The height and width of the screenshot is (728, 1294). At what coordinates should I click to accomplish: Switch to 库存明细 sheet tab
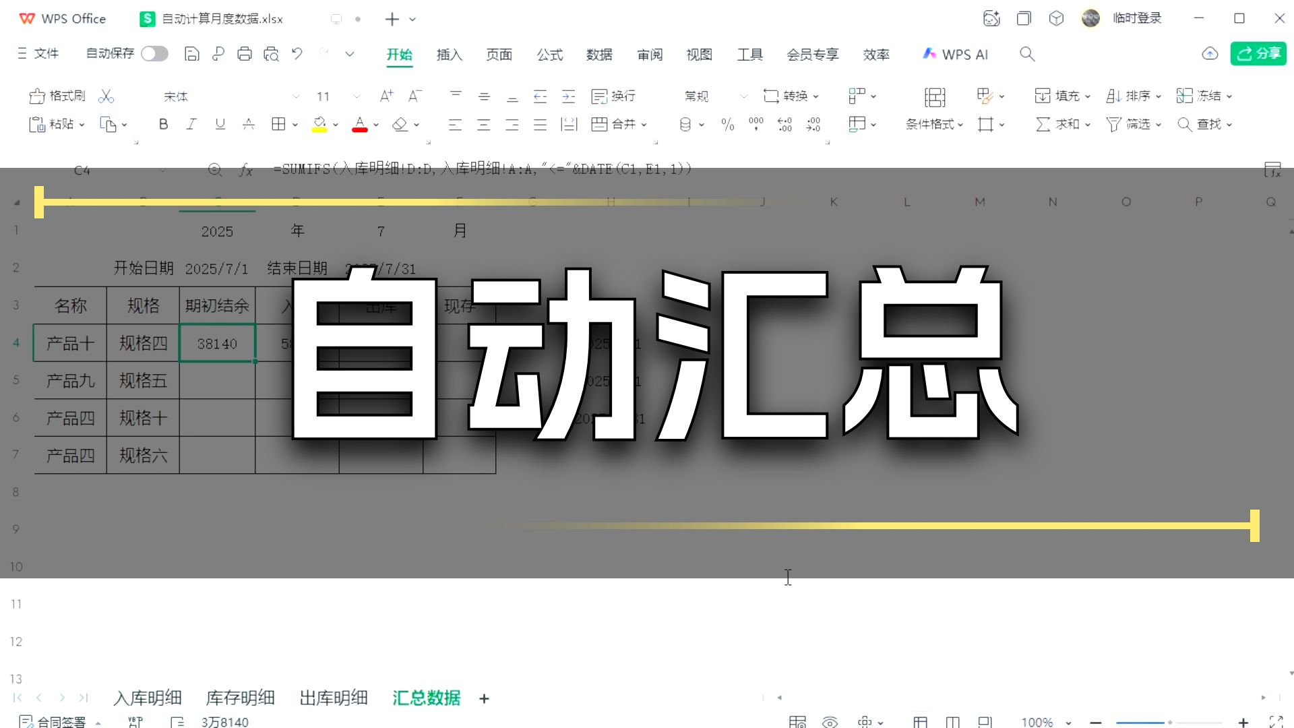[241, 698]
